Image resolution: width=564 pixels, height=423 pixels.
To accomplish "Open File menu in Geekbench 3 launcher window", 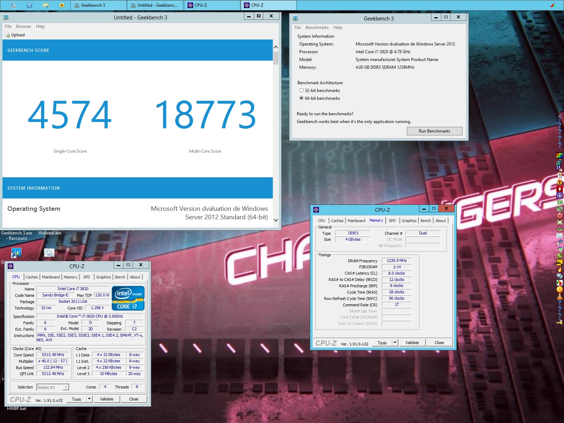I will (298, 27).
